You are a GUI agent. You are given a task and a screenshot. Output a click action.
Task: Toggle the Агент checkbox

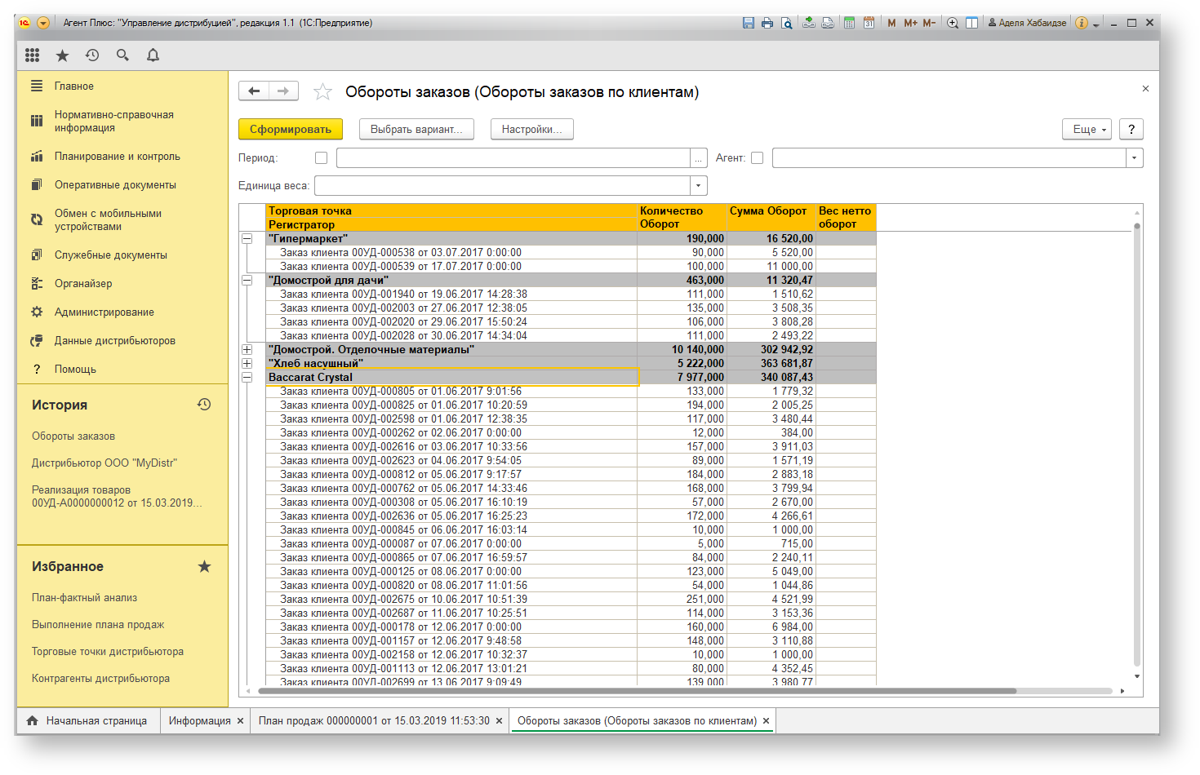point(757,157)
